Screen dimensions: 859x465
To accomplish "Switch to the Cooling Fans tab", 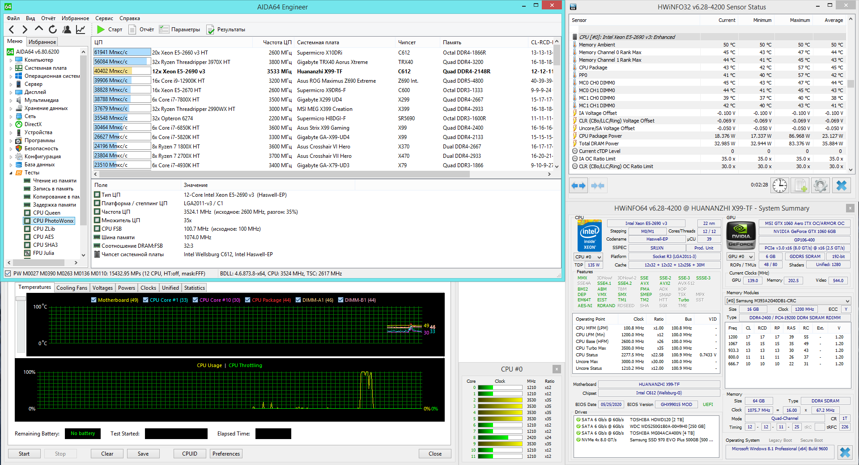I will 72,288.
